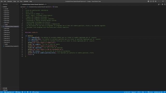166x93 pixels.
Task: Open notifications bell icon
Action: click(164, 92)
